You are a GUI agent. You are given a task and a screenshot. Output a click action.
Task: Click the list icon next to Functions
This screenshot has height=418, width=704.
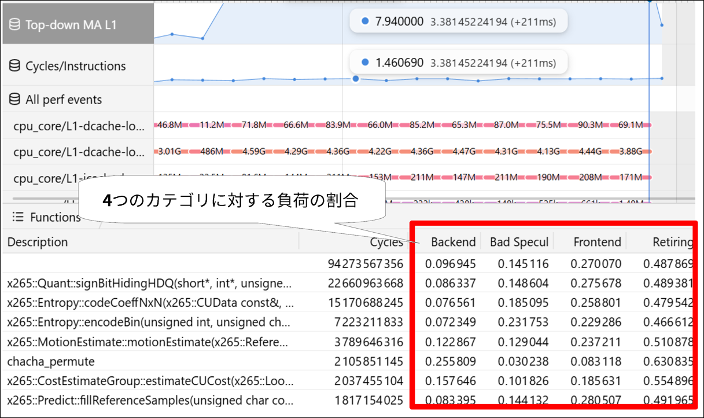18,217
